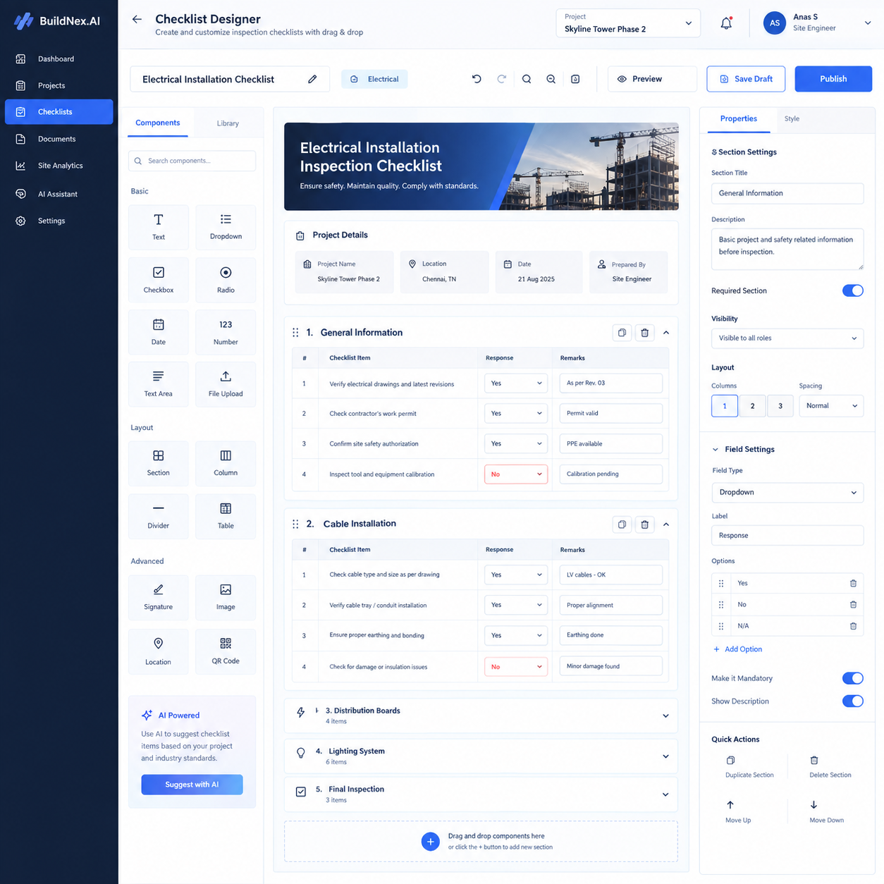
Task: Switch to the Library tab
Action: (x=228, y=123)
